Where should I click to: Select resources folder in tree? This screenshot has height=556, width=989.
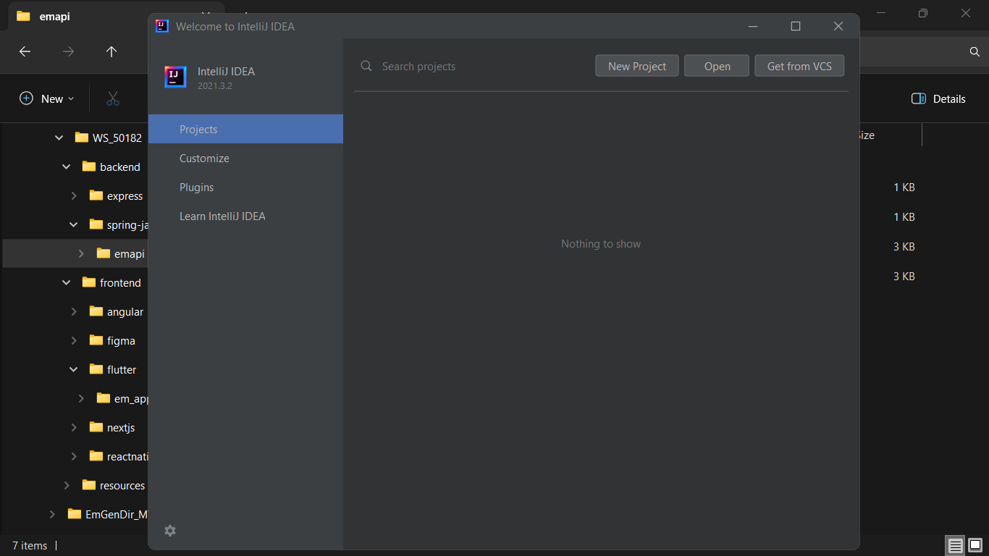tap(122, 485)
